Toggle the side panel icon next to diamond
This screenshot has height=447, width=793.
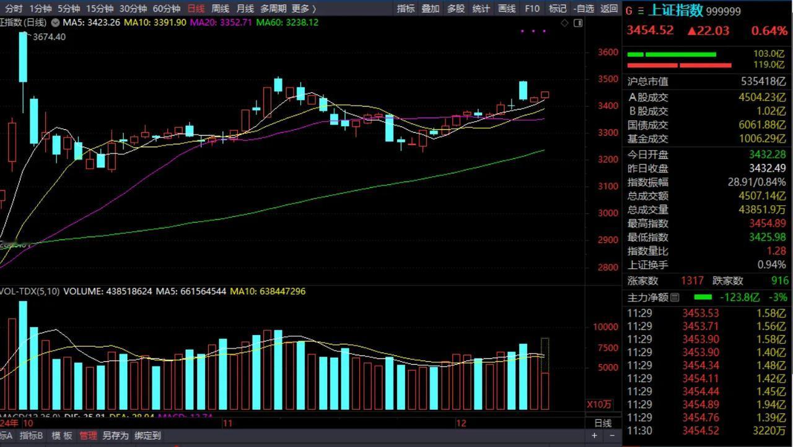coord(578,23)
